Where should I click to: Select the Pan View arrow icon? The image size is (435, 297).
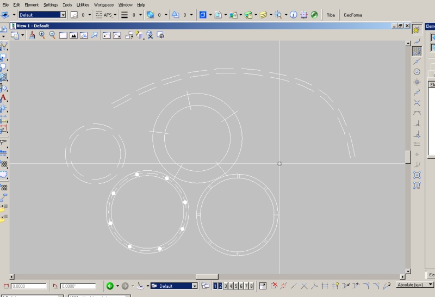click(x=94, y=35)
